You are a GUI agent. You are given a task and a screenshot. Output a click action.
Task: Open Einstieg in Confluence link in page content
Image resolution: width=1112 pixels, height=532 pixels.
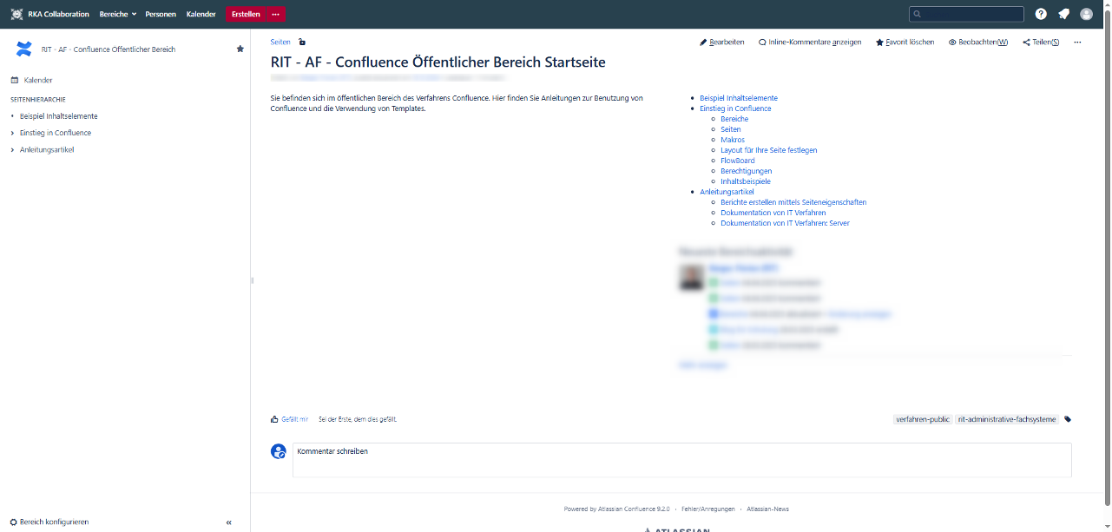pos(735,108)
